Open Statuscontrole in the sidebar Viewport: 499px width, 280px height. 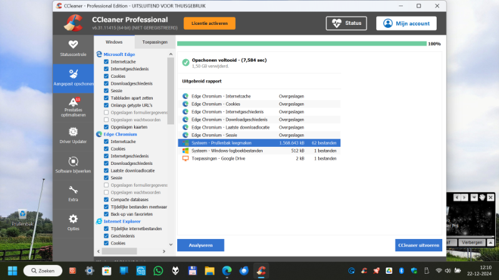(x=73, y=48)
